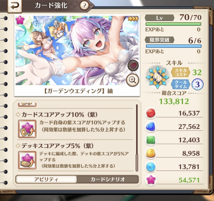Select the red candy score icon
Viewport: 214px width, 201px height.
pyautogui.click(x=151, y=113)
